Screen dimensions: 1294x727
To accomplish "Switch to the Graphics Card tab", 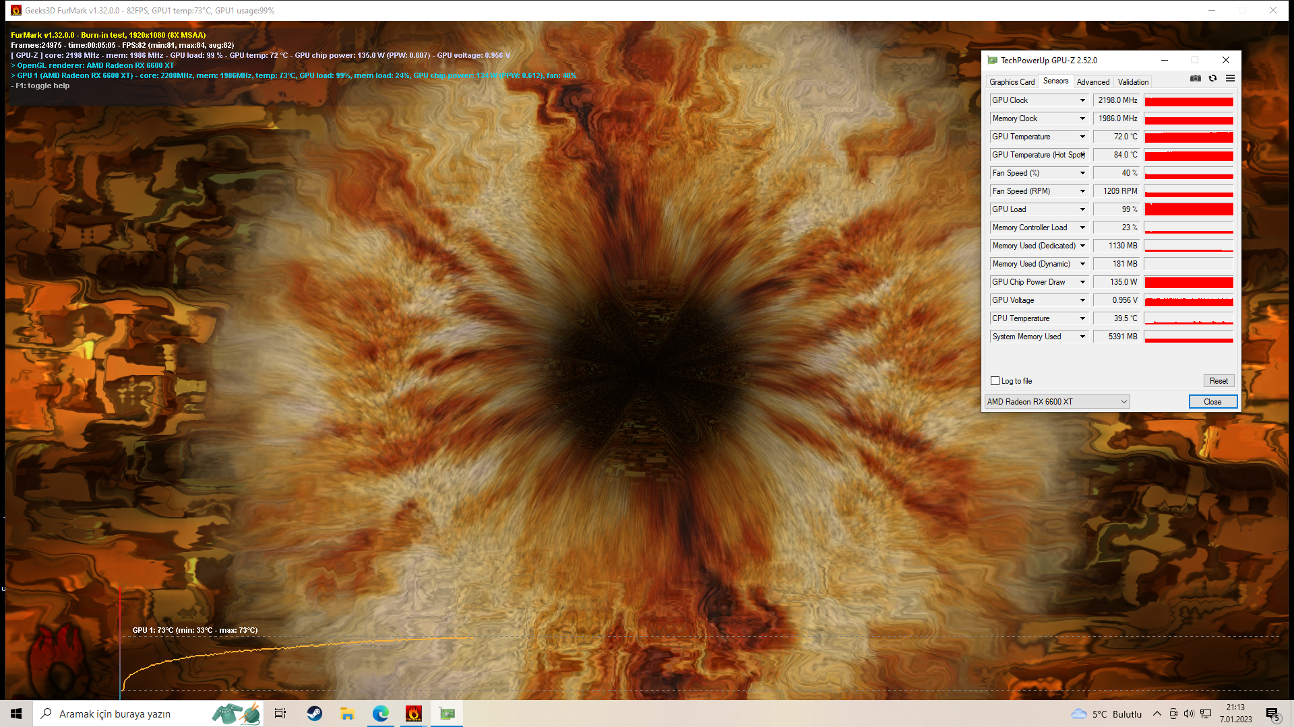I will pos(1012,82).
